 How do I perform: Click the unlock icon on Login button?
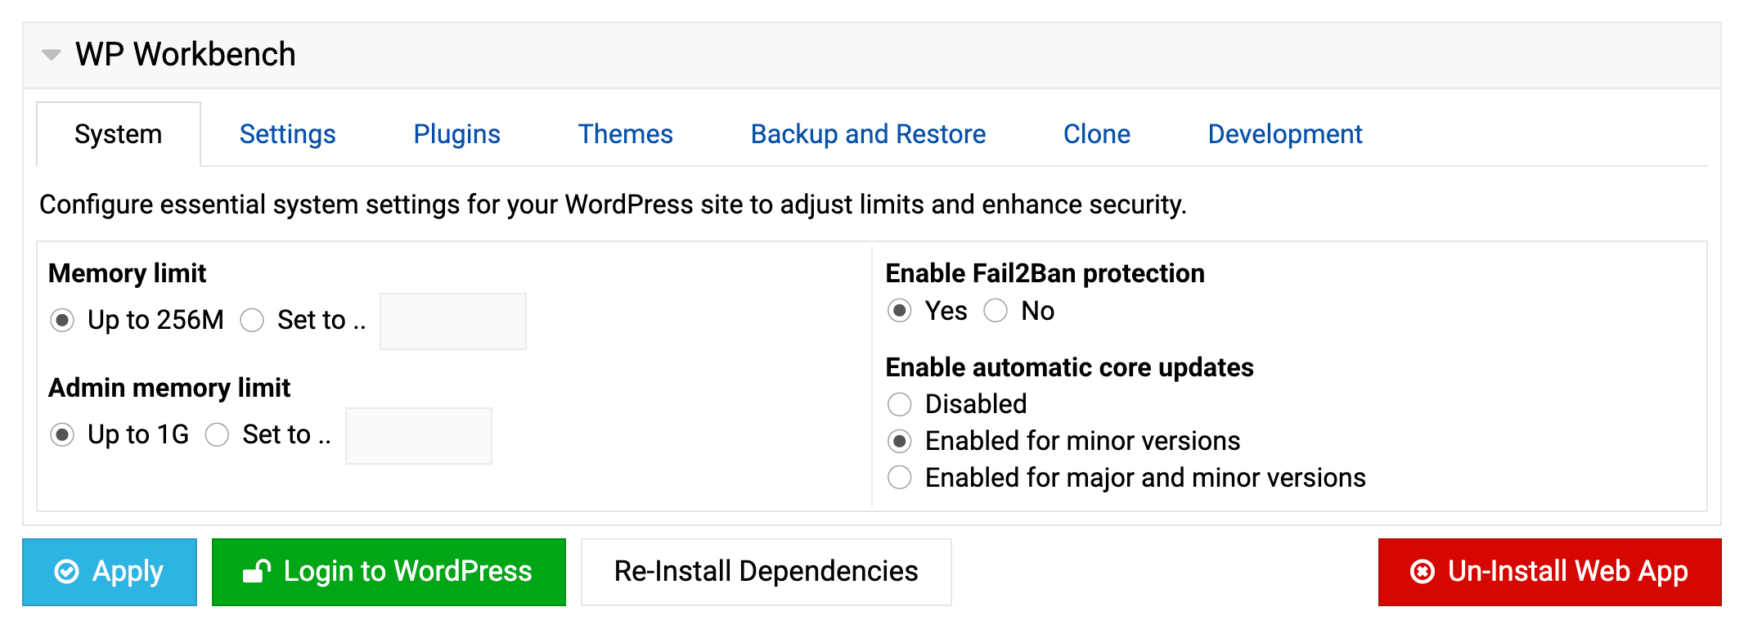point(256,571)
